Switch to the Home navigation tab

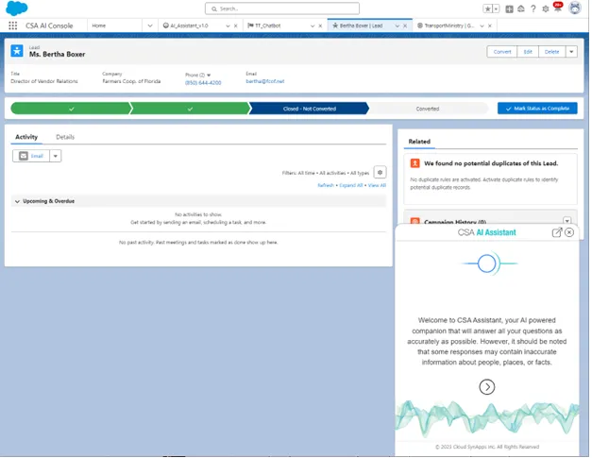(x=99, y=25)
